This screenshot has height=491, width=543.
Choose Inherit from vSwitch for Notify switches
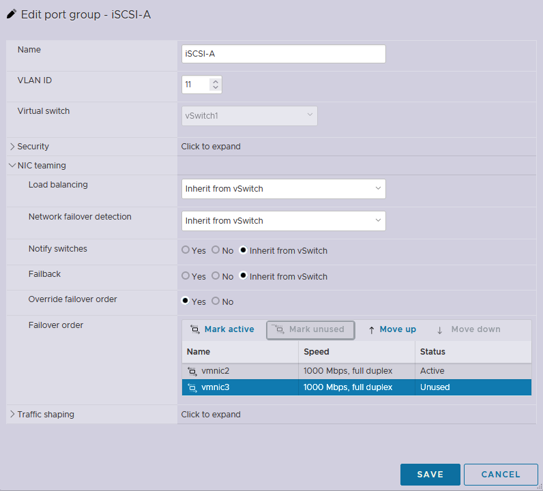[243, 250]
